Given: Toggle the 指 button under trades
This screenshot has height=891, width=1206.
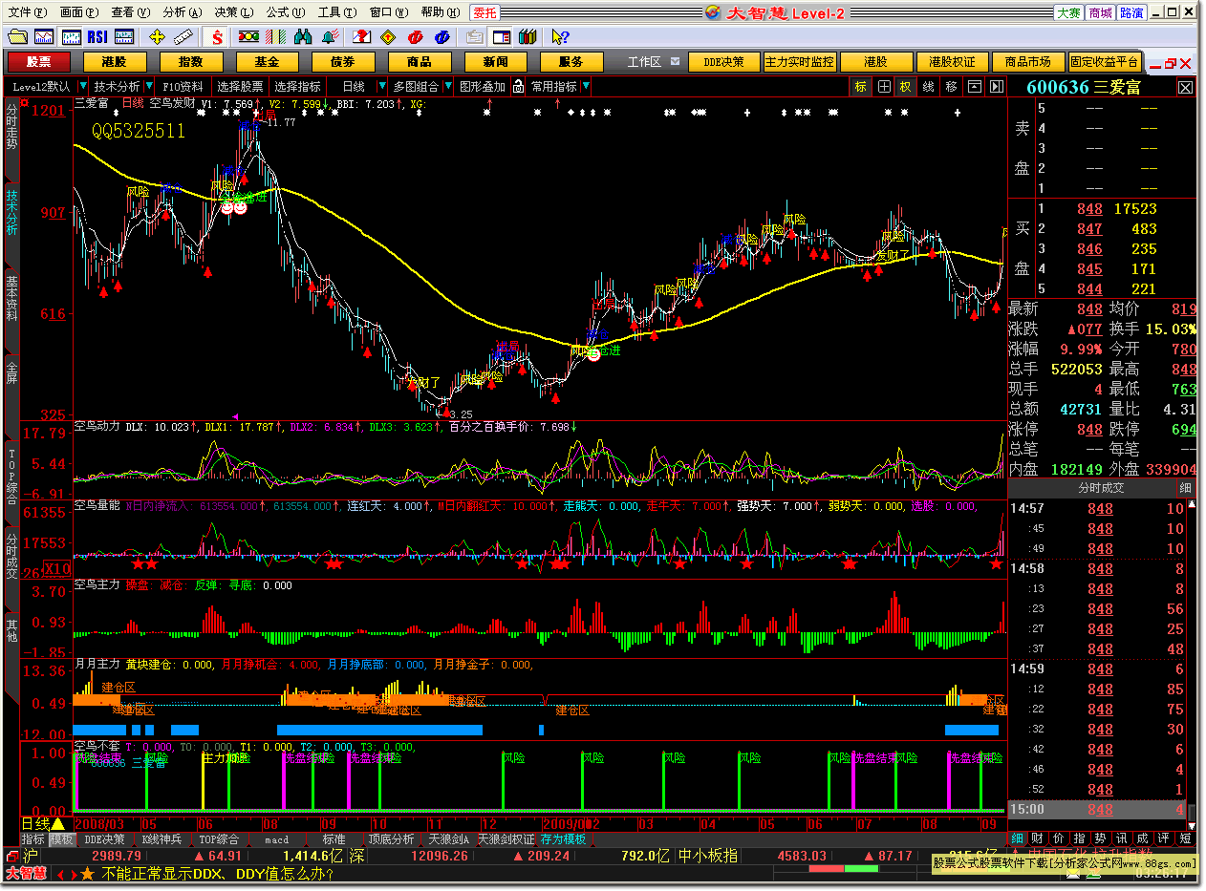Looking at the screenshot, I should tap(1080, 838).
